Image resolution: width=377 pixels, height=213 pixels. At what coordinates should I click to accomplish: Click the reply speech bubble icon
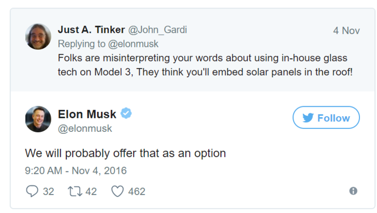point(32,191)
